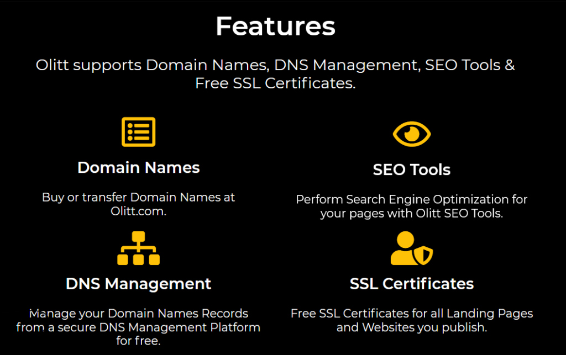Viewport: 566px width, 355px height.
Task: Open the SEO Tools heading
Action: pyautogui.click(x=411, y=169)
